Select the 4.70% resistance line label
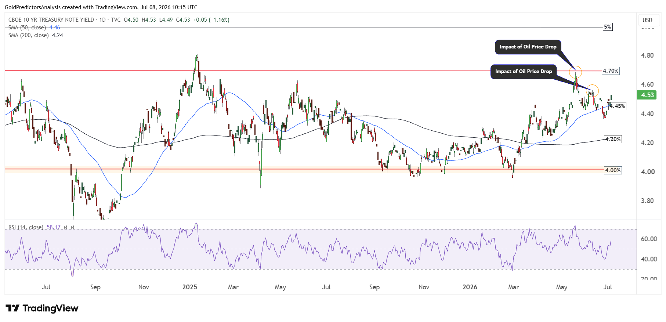Viewport: 666px width, 322px height. point(611,71)
